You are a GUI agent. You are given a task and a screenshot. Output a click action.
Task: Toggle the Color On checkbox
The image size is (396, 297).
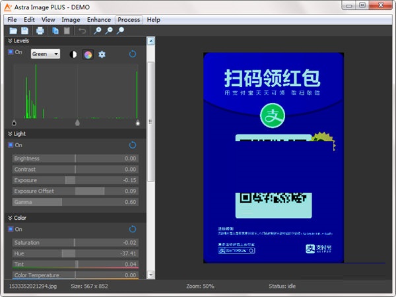pos(11,229)
